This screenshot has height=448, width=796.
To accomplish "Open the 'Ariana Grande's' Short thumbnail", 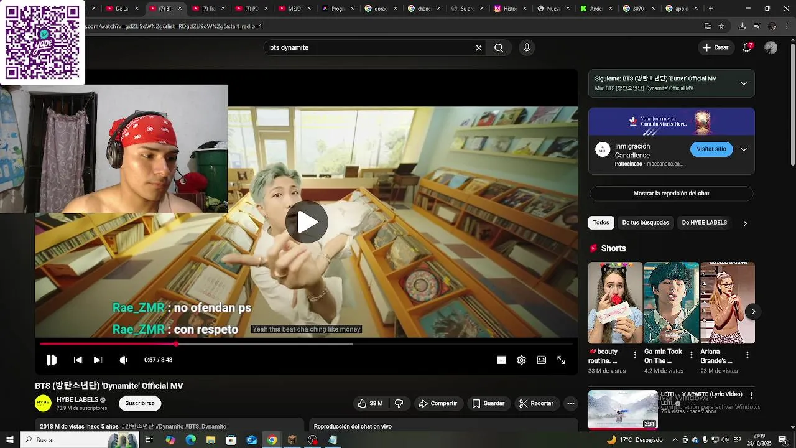I will (728, 303).
